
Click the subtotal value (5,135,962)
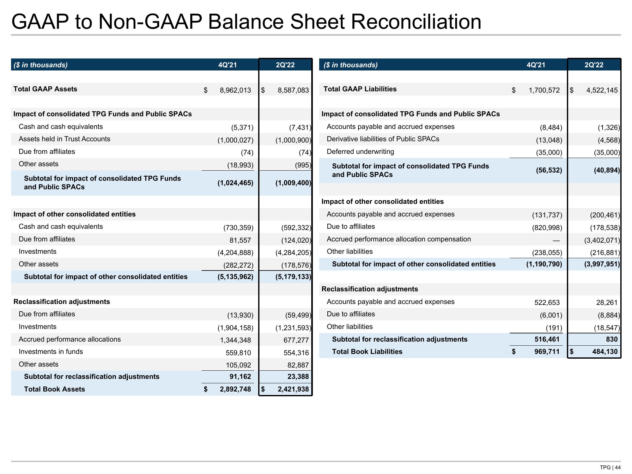coord(235,277)
